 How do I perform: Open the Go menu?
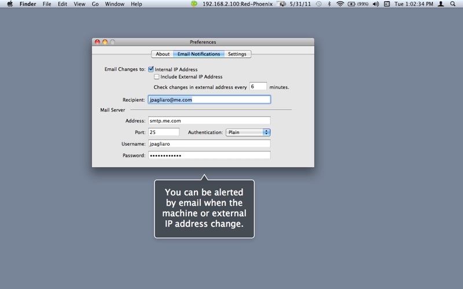(x=95, y=4)
